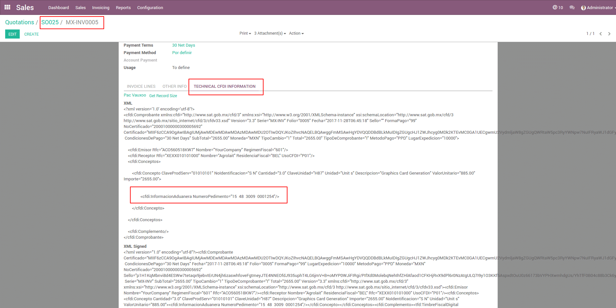Follow the 30 Net Days payment terms link
The height and width of the screenshot is (308, 616).
(x=183, y=45)
